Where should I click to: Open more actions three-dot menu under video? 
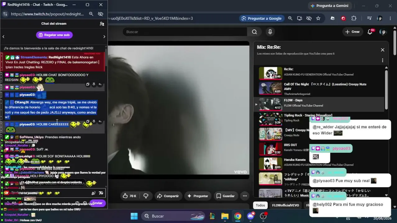point(245,196)
